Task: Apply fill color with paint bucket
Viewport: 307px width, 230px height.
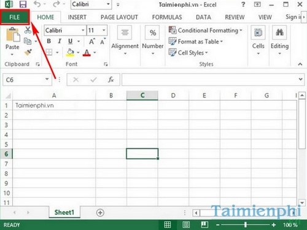Action: (x=70, y=53)
